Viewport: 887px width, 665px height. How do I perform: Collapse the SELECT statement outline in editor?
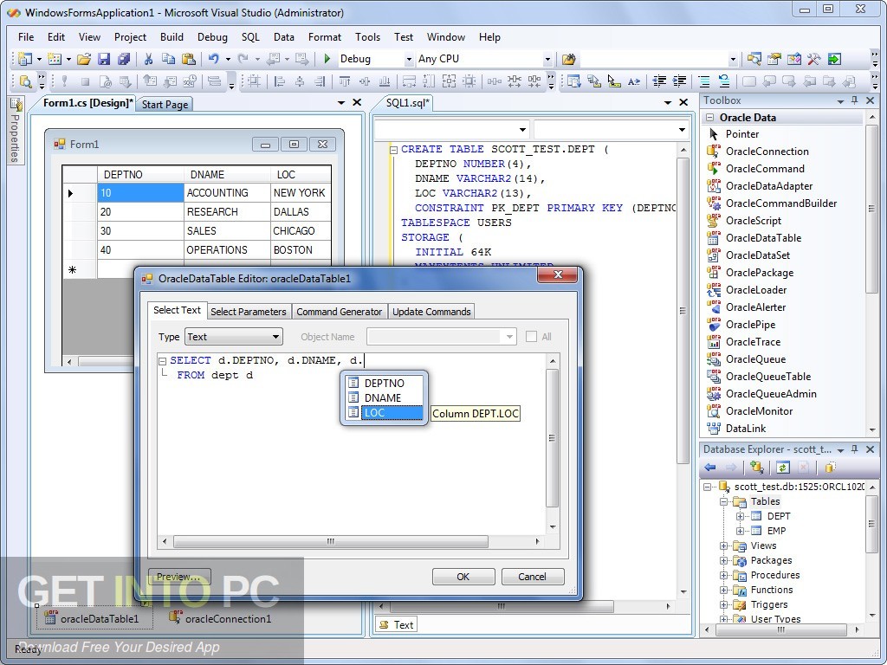pyautogui.click(x=162, y=360)
